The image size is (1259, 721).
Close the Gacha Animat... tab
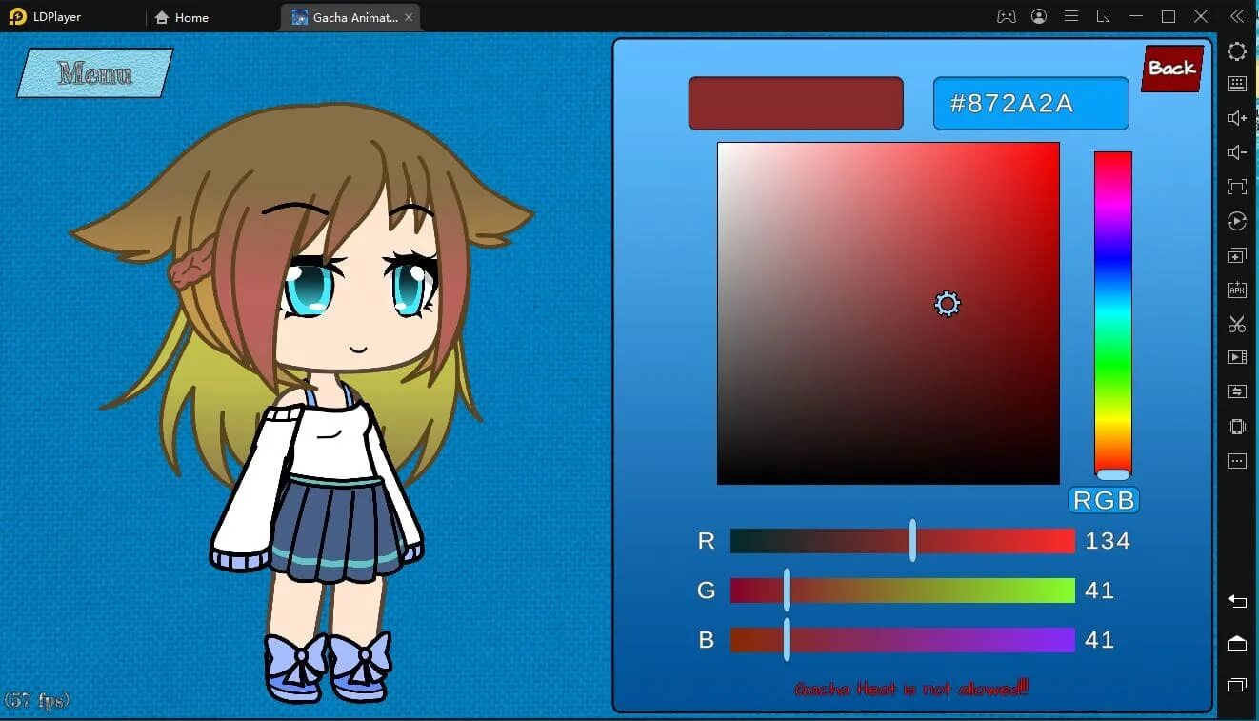(409, 17)
